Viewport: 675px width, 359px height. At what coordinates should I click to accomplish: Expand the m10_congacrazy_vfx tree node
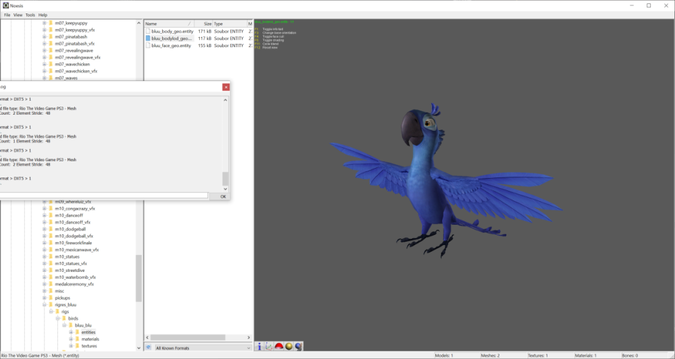(x=45, y=209)
